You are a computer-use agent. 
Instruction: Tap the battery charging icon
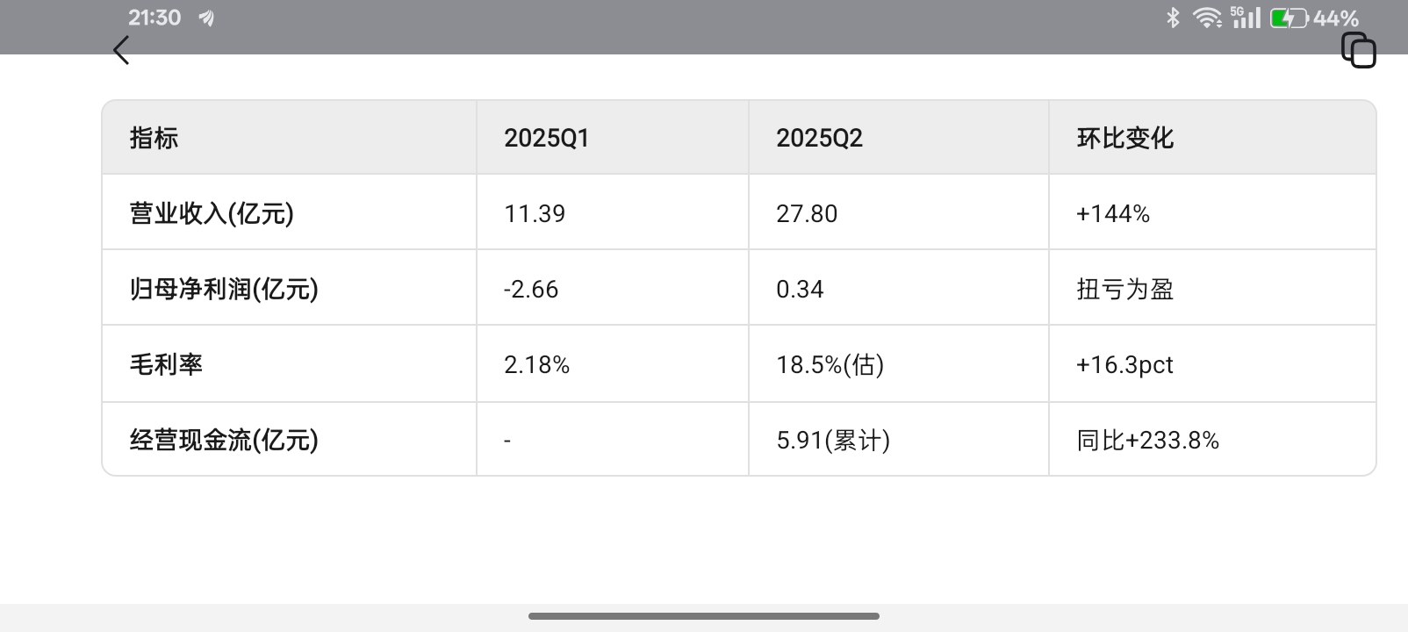[x=1289, y=18]
